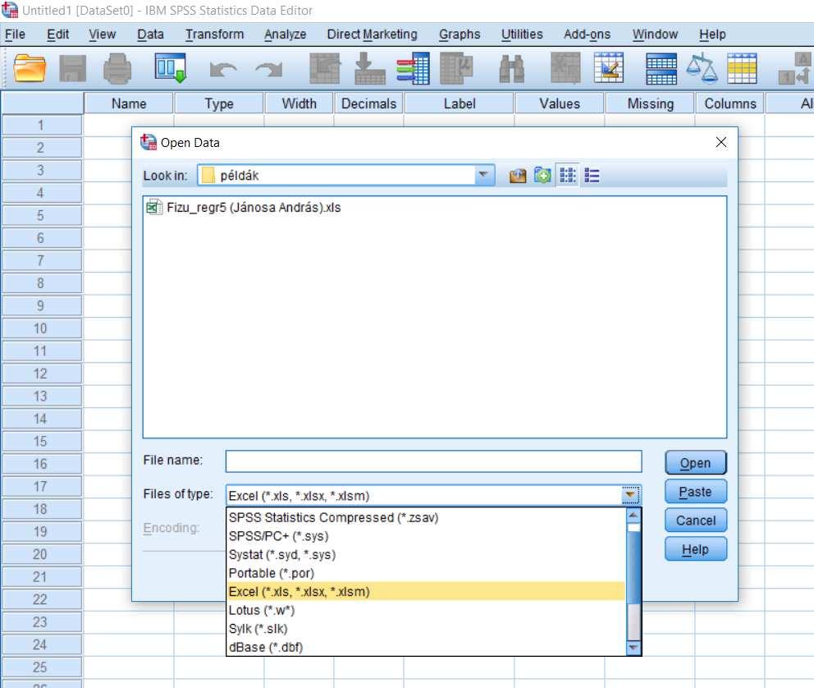Choose Portable (*.por) file type

(x=426, y=573)
